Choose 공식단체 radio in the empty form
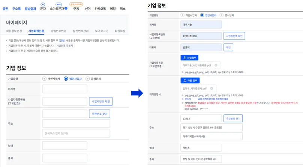Image resolution: width=303 pixels, height=167 pixels. click(88, 79)
